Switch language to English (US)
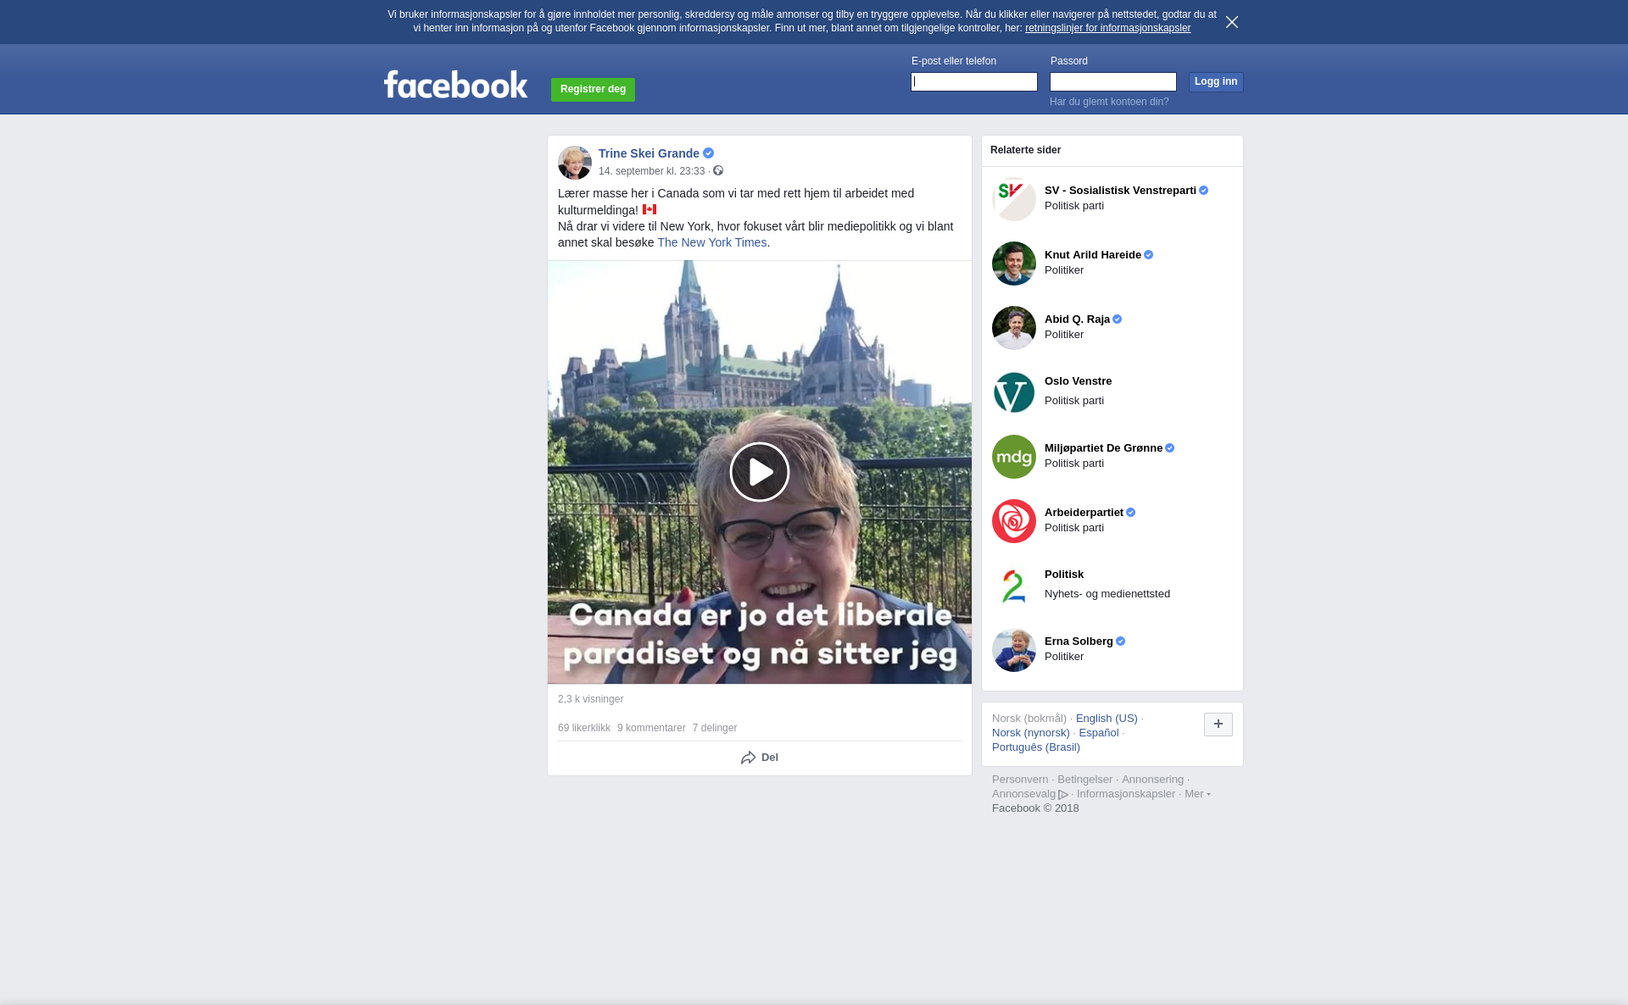 click(x=1107, y=719)
